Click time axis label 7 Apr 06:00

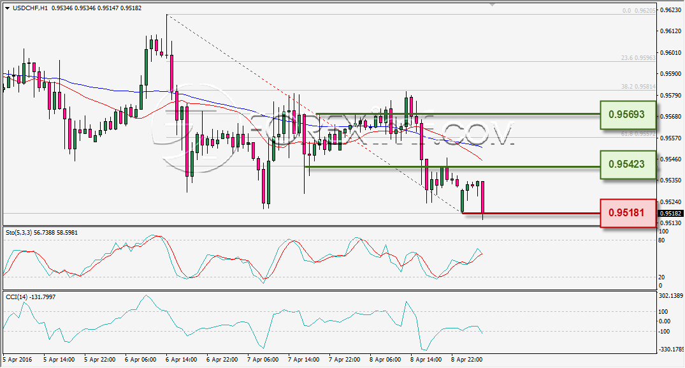click(x=263, y=359)
